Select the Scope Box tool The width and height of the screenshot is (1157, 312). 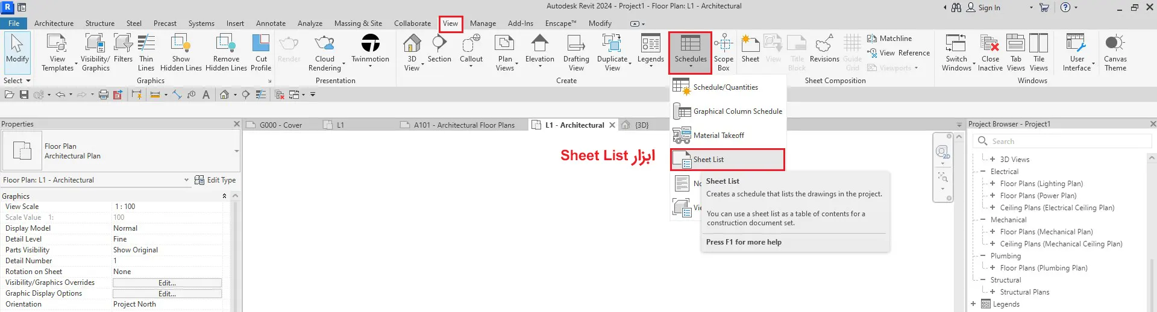[724, 53]
